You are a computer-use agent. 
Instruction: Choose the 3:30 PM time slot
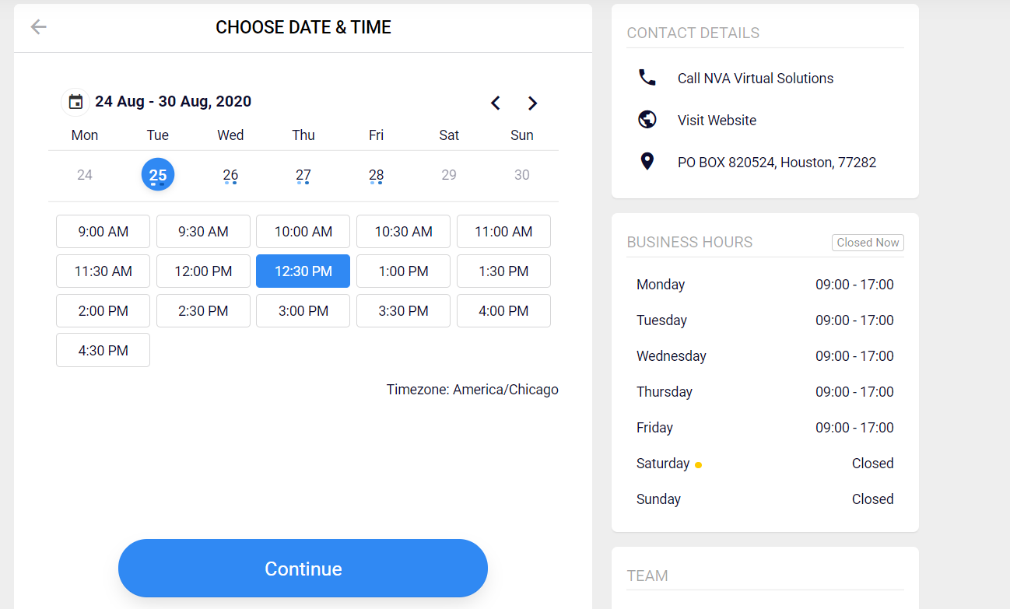pyautogui.click(x=403, y=311)
